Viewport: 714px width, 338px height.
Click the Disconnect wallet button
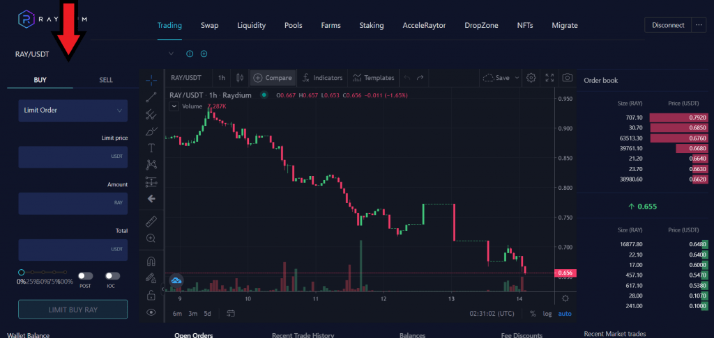click(668, 25)
